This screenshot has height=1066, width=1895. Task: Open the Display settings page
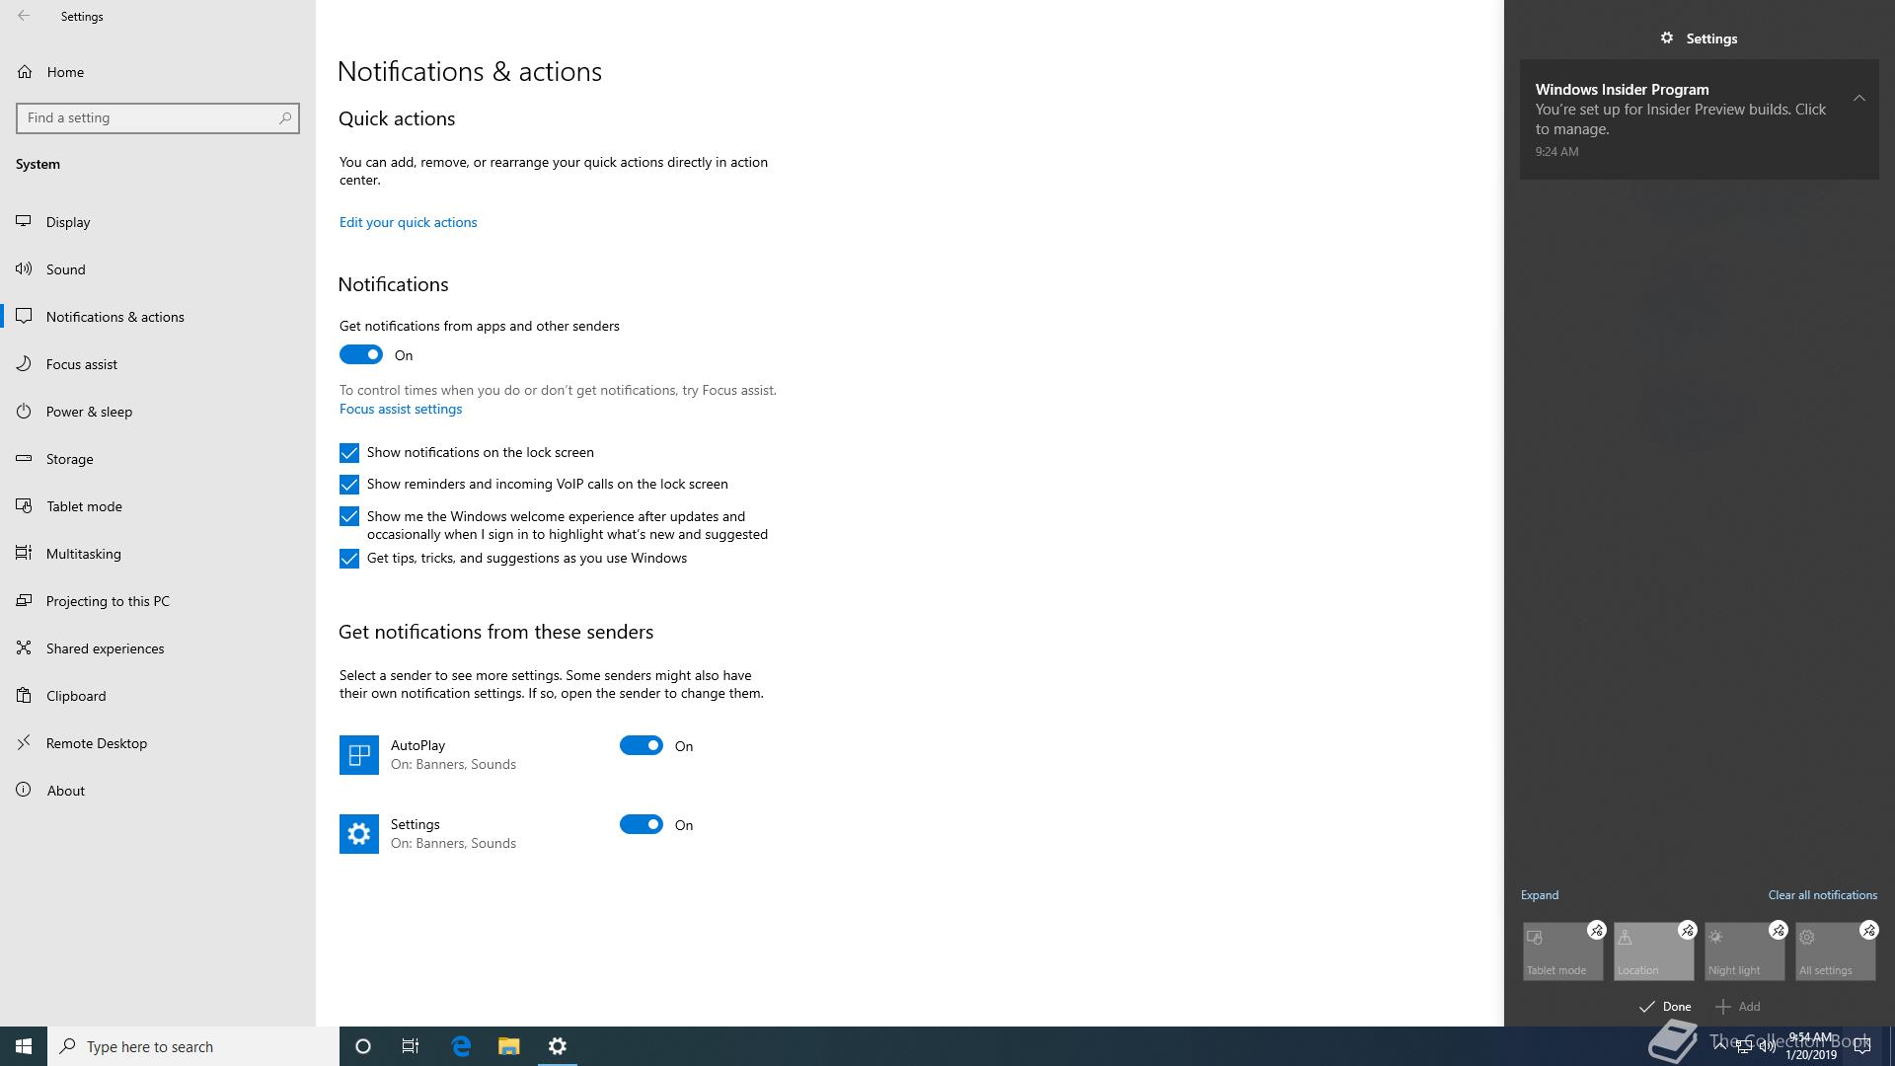click(x=158, y=222)
